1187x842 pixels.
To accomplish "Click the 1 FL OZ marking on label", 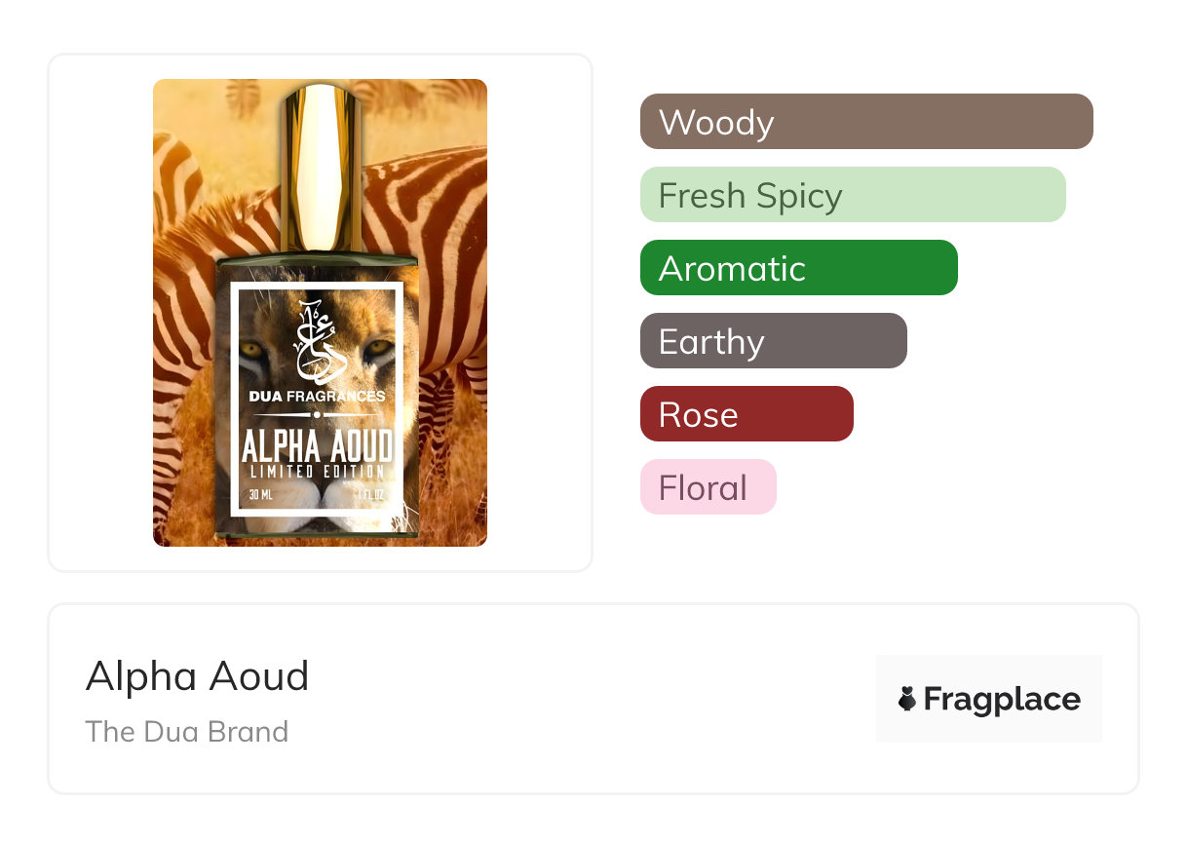I will tap(370, 495).
